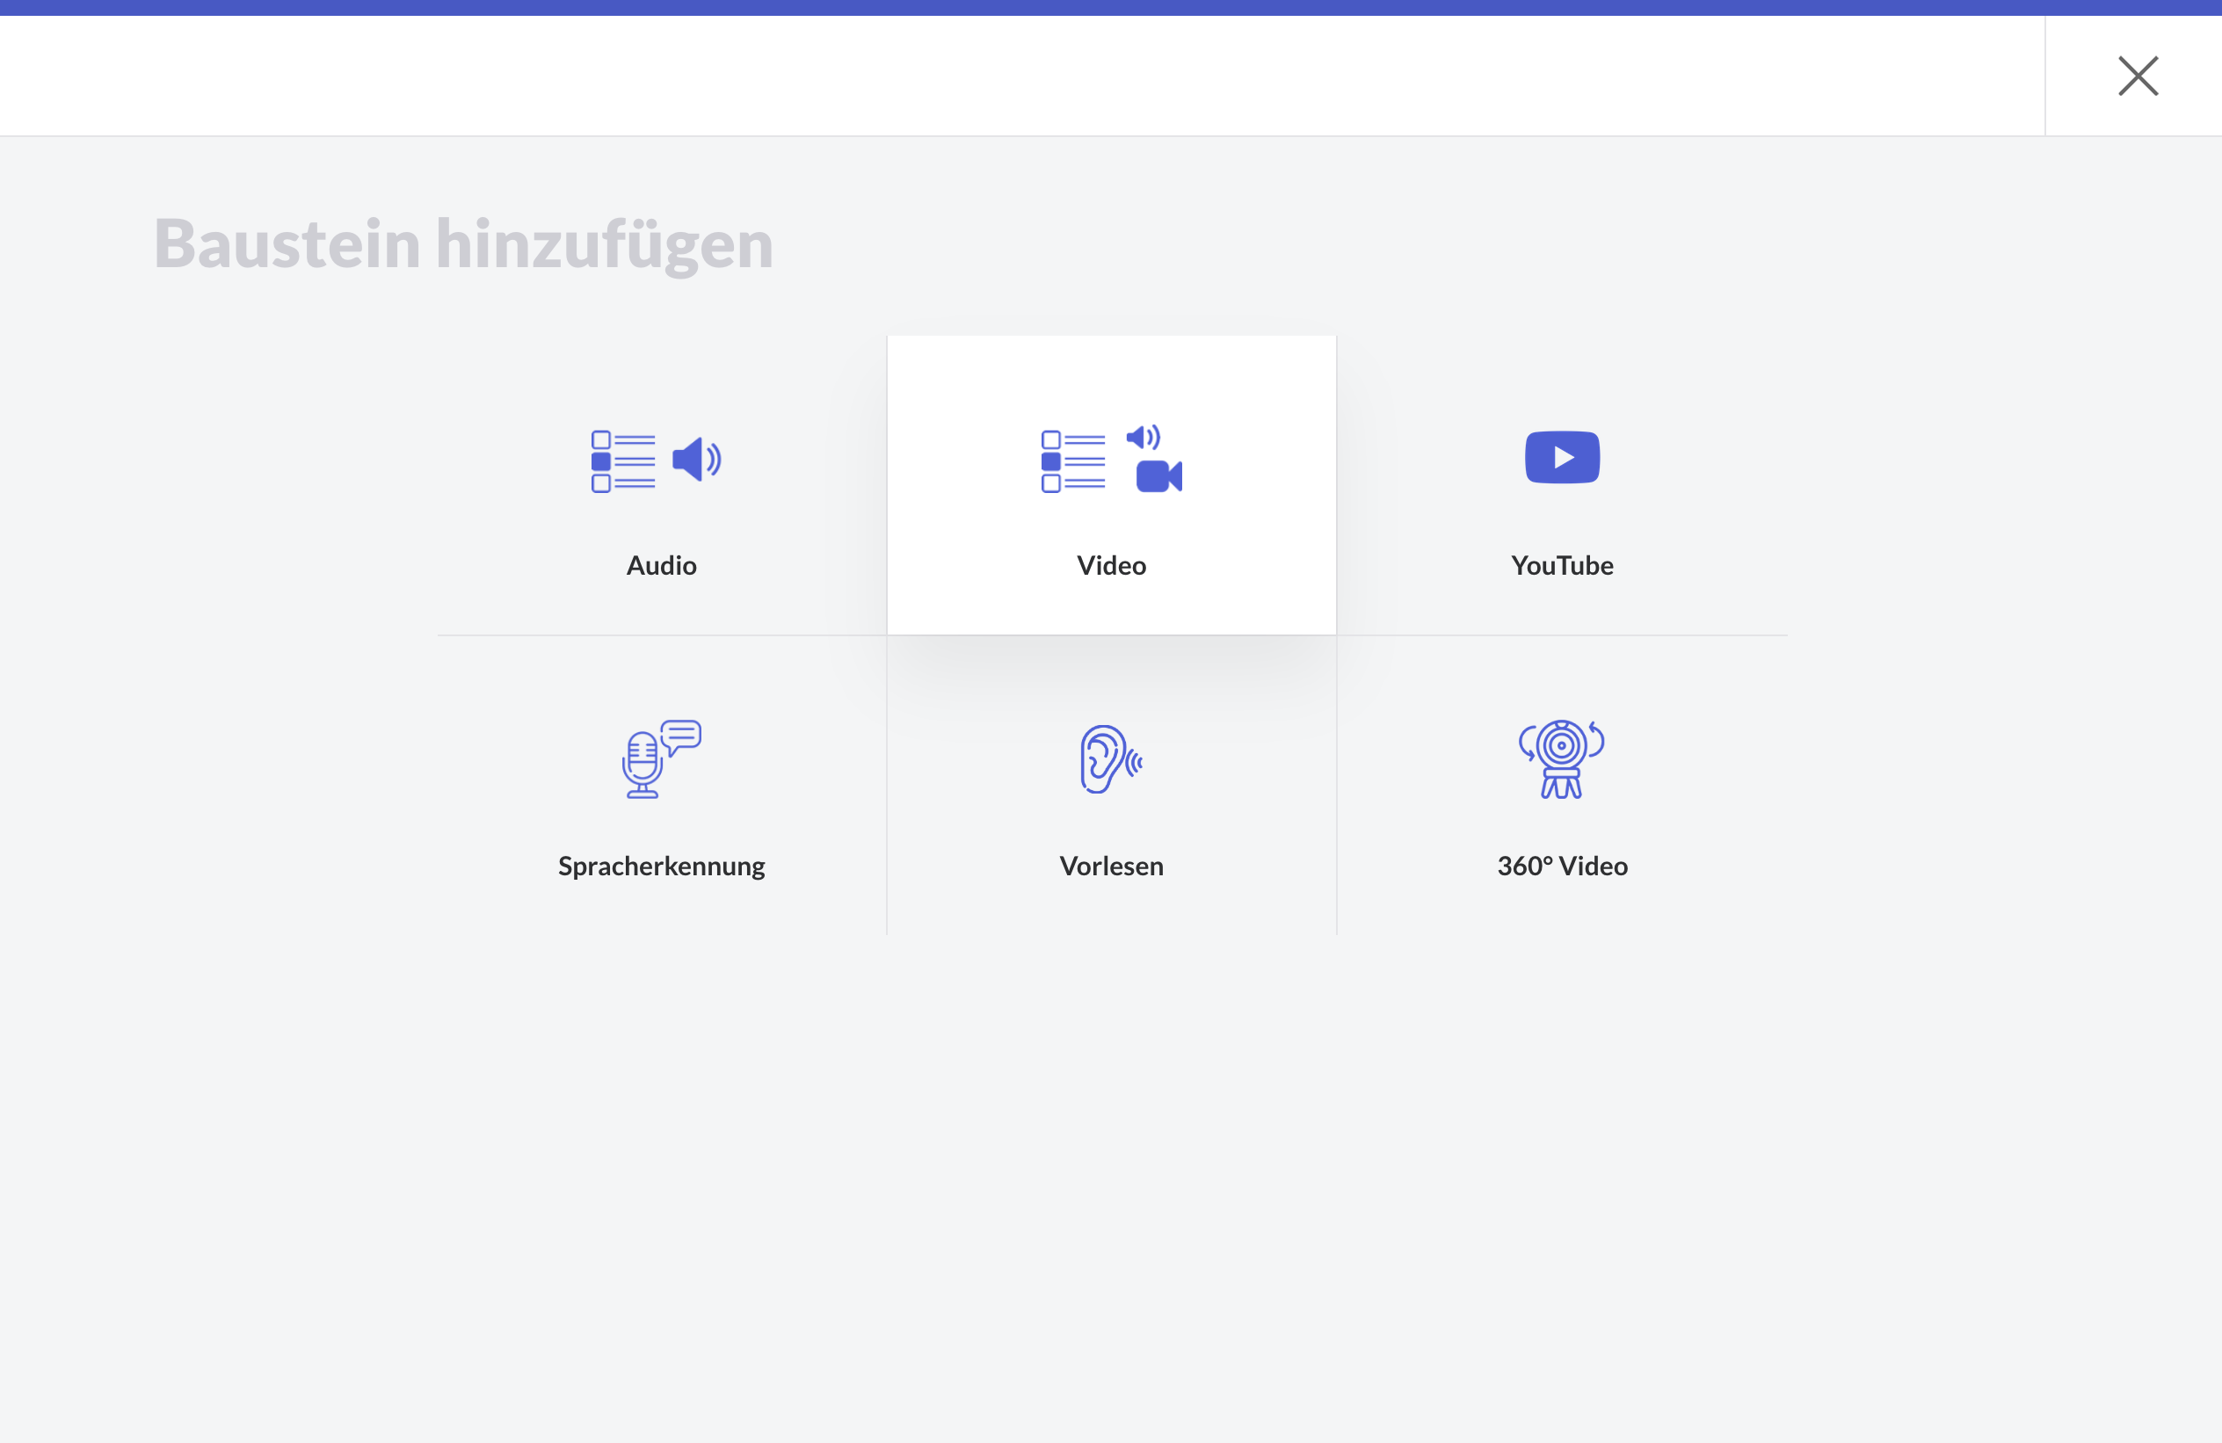
Task: Select the Audio label
Action: pyautogui.click(x=661, y=566)
